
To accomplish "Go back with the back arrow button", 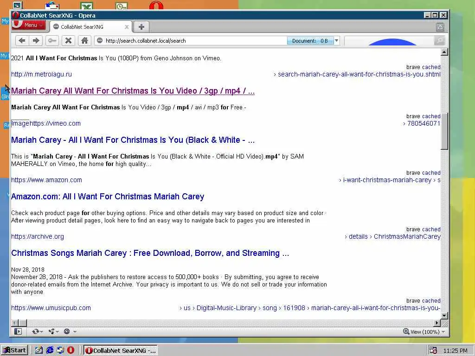I will click(x=22, y=41).
